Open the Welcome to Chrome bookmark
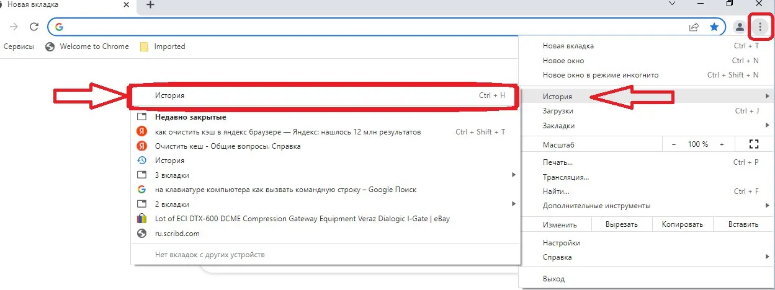This screenshot has height=290, width=775. coord(87,46)
